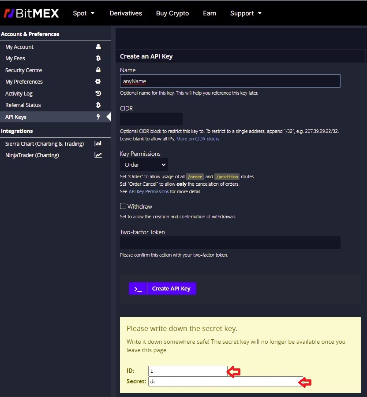This screenshot has width=367, height=397.
Task: Click the Name input field
Action: tap(230, 81)
